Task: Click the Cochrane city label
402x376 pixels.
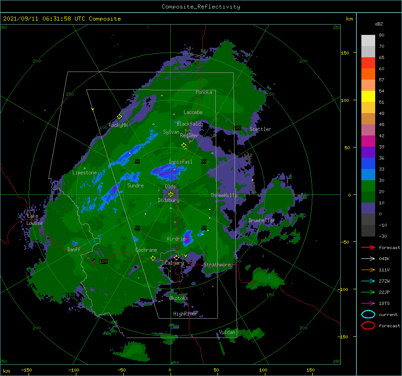Action: point(146,250)
